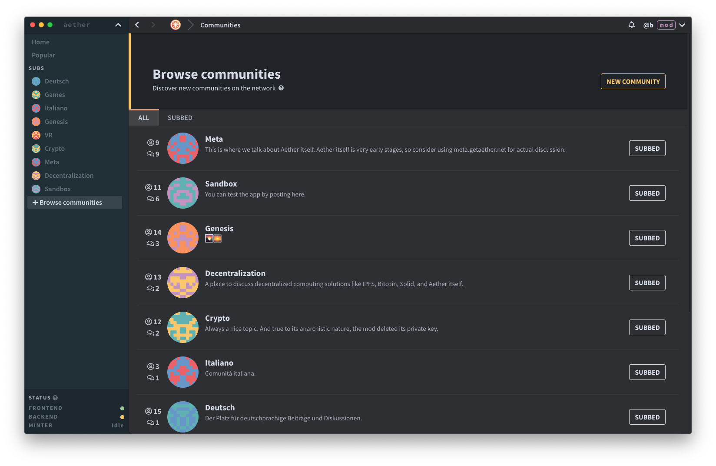Click the help icon beside Discover new communities
716x466 pixels.
(x=281, y=88)
